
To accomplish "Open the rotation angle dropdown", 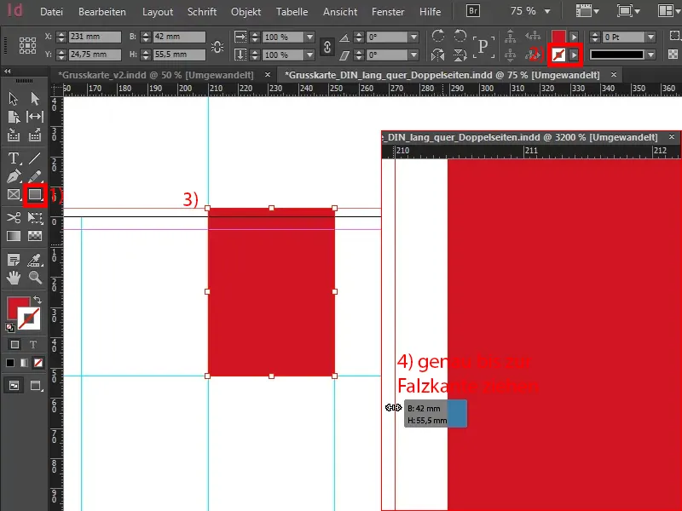I will point(414,37).
